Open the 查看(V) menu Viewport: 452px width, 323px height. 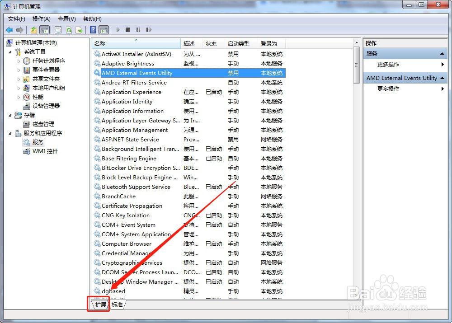pyautogui.click(x=66, y=19)
